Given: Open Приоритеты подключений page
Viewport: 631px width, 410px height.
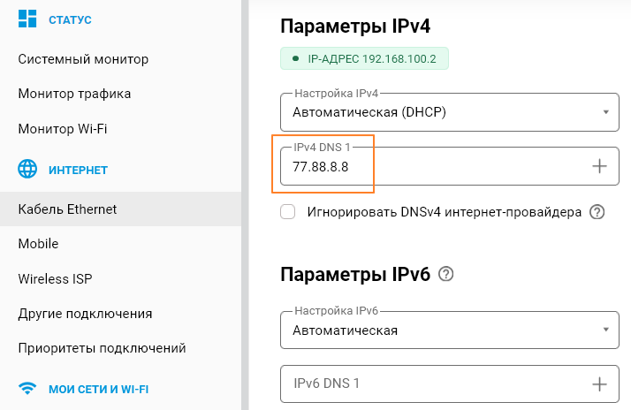Looking at the screenshot, I should pos(102,348).
